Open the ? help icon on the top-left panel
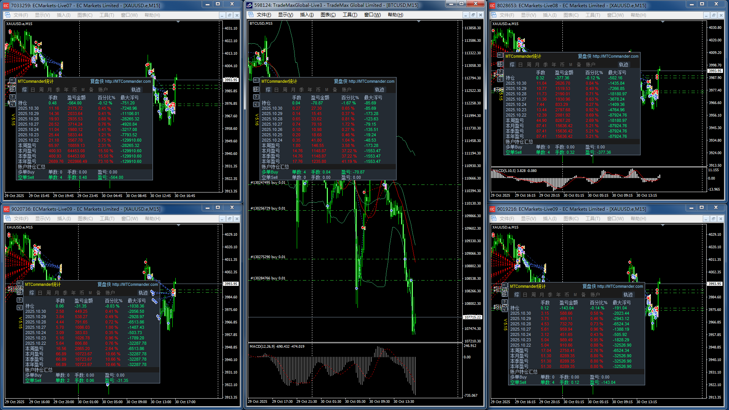This screenshot has width=729, height=410. click(x=13, y=96)
